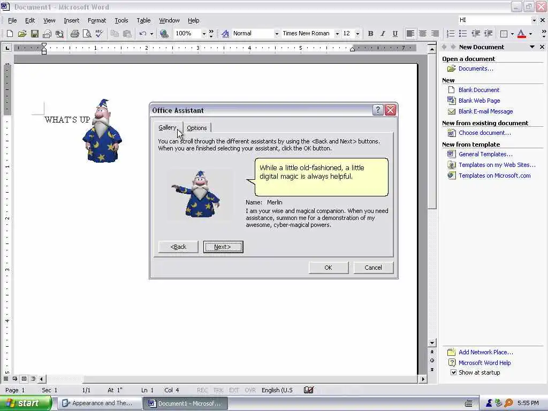The height and width of the screenshot is (411, 548).
Task: Type in the help question input box
Action: (x=494, y=20)
